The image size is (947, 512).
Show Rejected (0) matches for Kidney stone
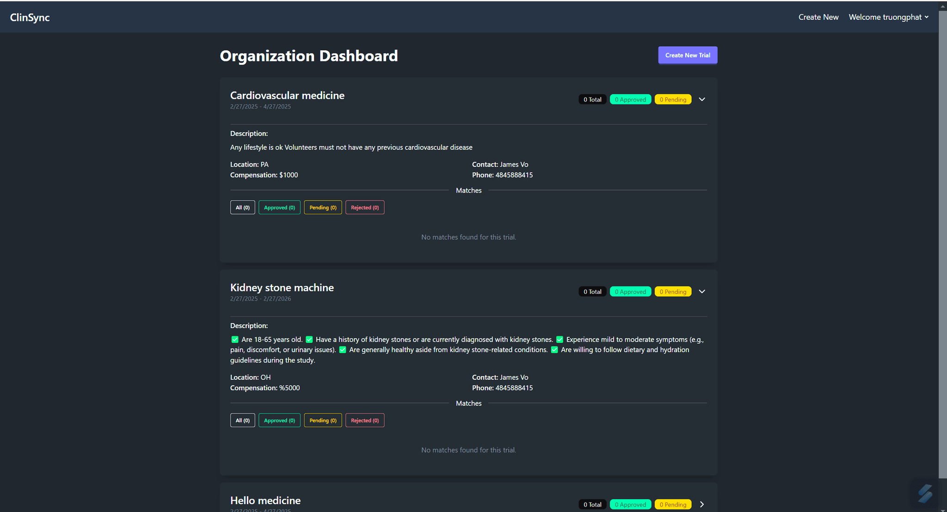364,421
